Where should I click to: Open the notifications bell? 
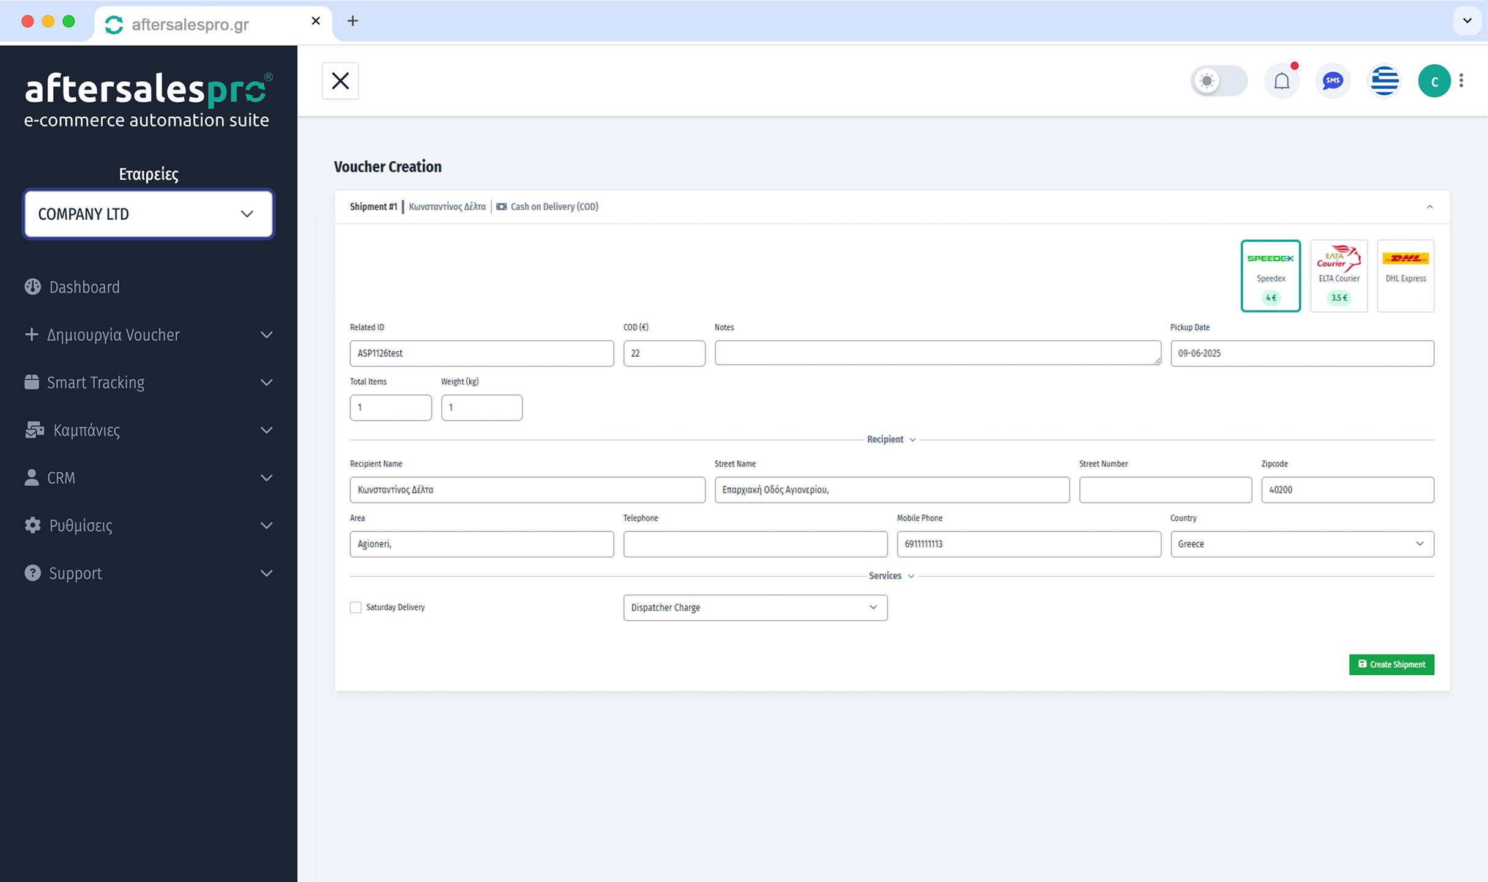1282,81
